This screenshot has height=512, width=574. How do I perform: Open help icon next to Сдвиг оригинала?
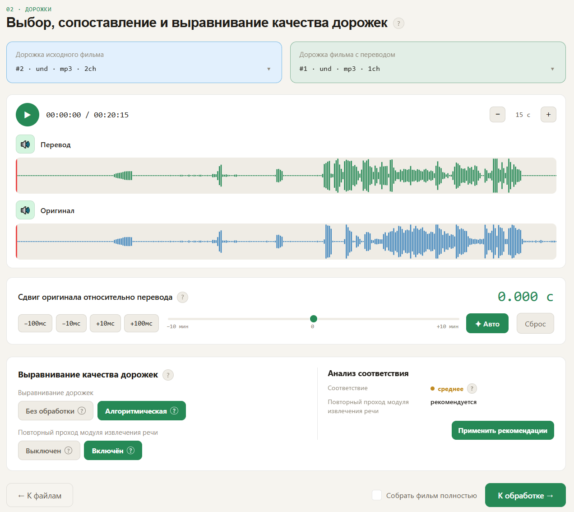pyautogui.click(x=182, y=297)
